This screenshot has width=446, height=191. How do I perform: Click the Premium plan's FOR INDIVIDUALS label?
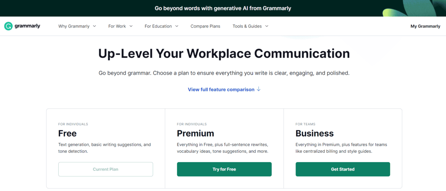[x=192, y=124]
